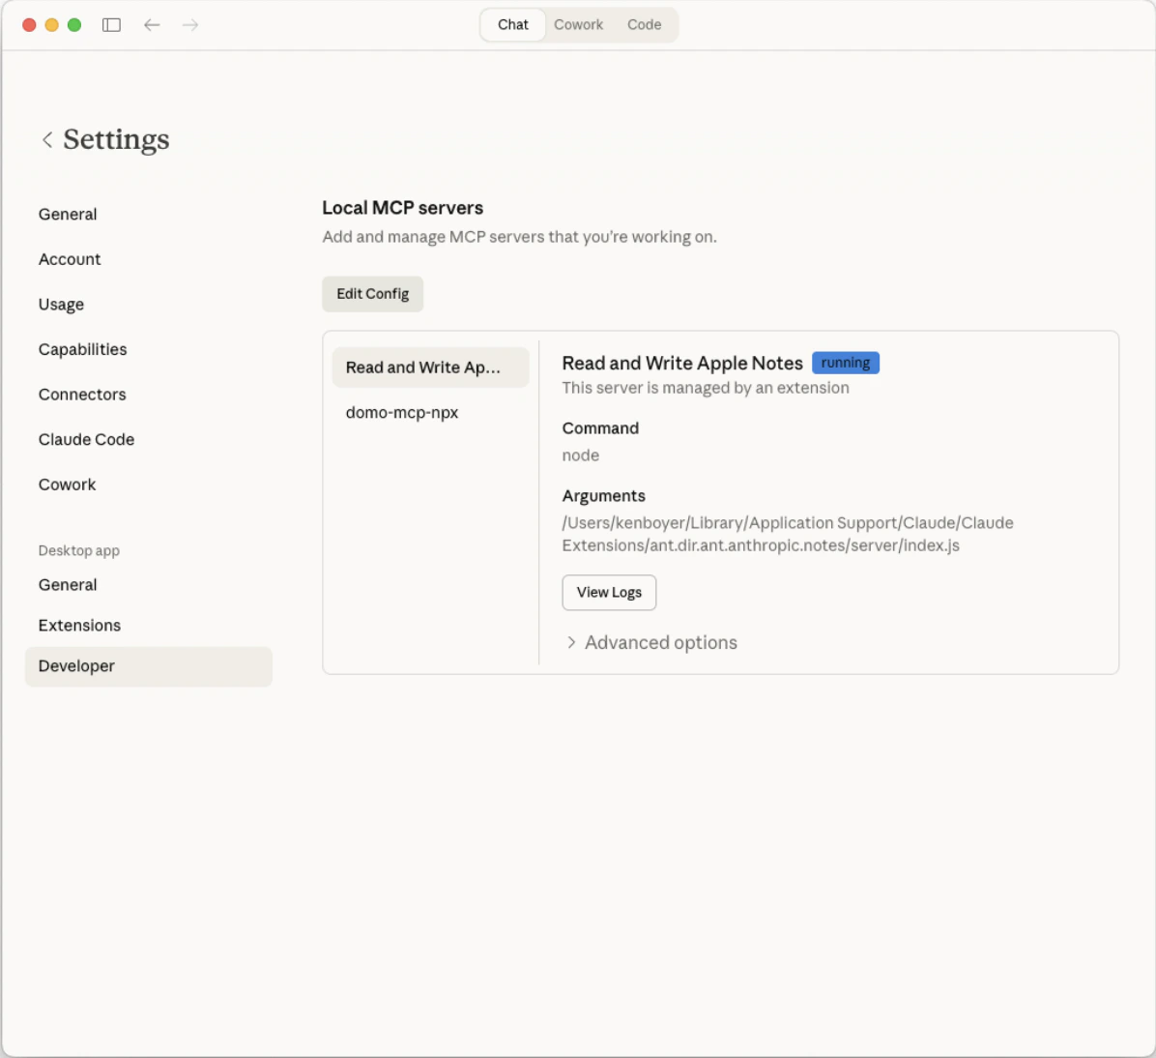The width and height of the screenshot is (1156, 1058).
Task: Open Cowork settings in the sidebar
Action: pos(67,485)
